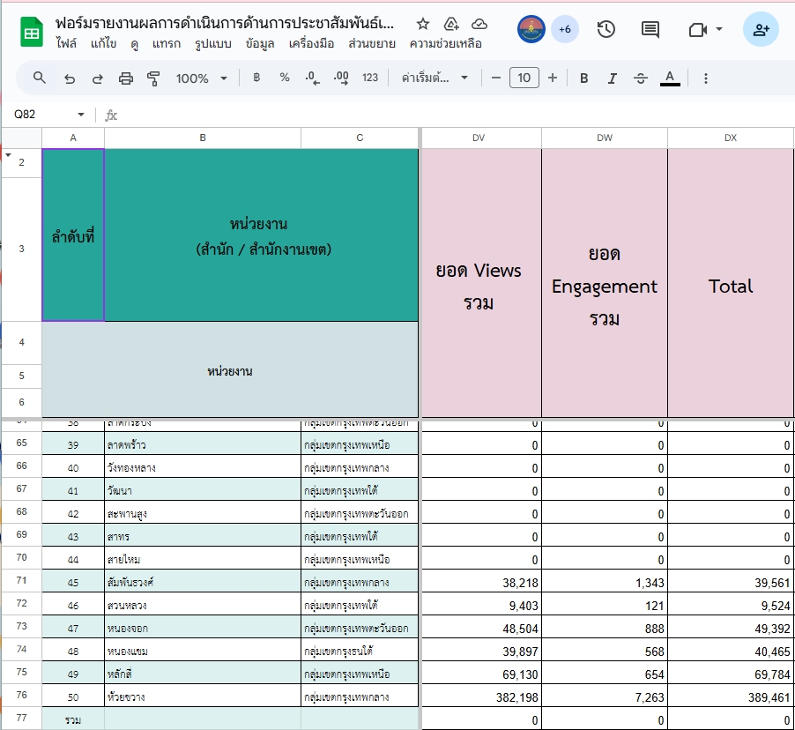Toggle italic formatting
Image resolution: width=795 pixels, height=730 pixels.
612,78
